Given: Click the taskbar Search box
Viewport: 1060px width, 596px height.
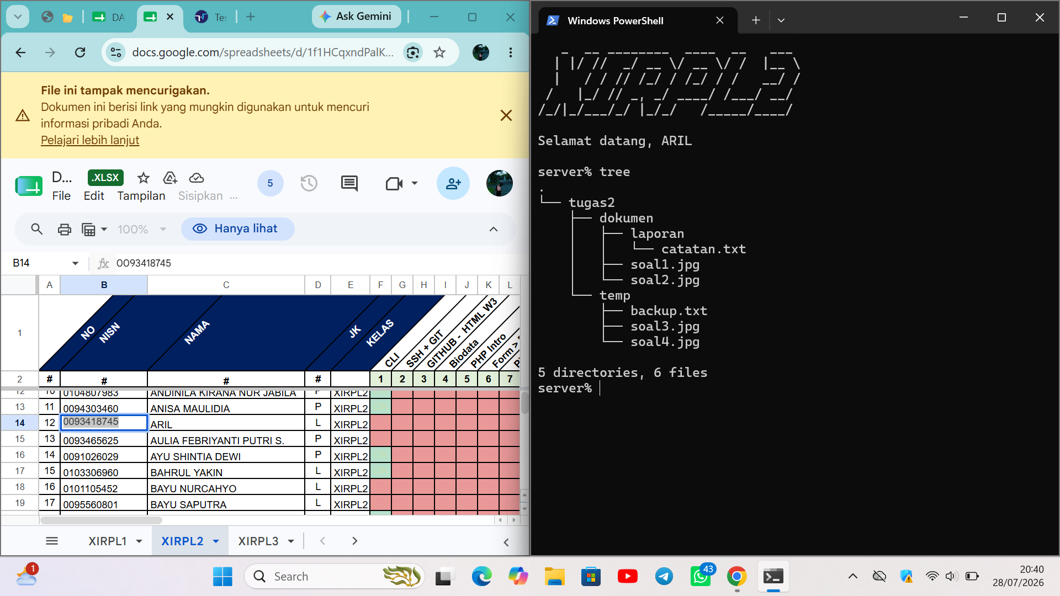Looking at the screenshot, I should tap(335, 577).
